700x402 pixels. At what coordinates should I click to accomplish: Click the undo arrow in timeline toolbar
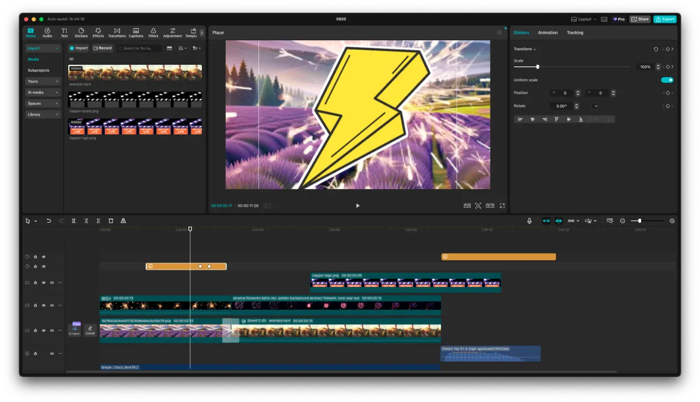click(48, 221)
